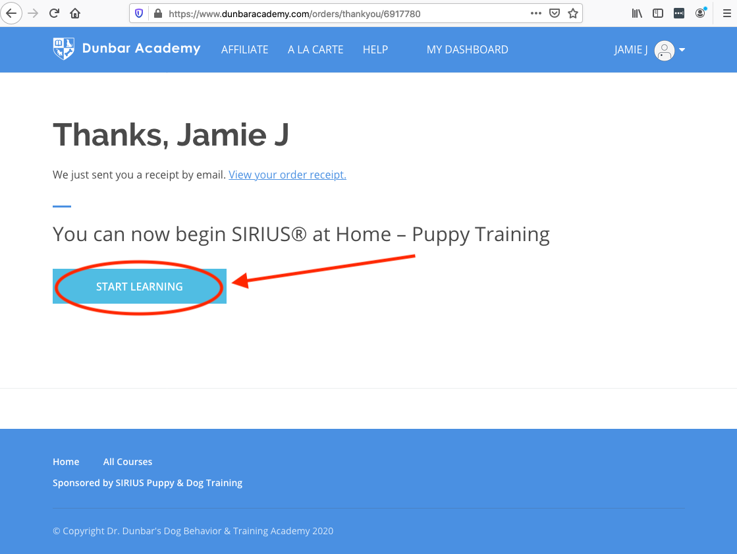Go to Home footer link
The width and height of the screenshot is (737, 554).
point(66,462)
